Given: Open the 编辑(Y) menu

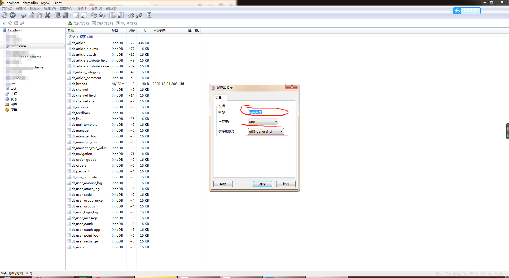Looking at the screenshot, I should (21, 8).
